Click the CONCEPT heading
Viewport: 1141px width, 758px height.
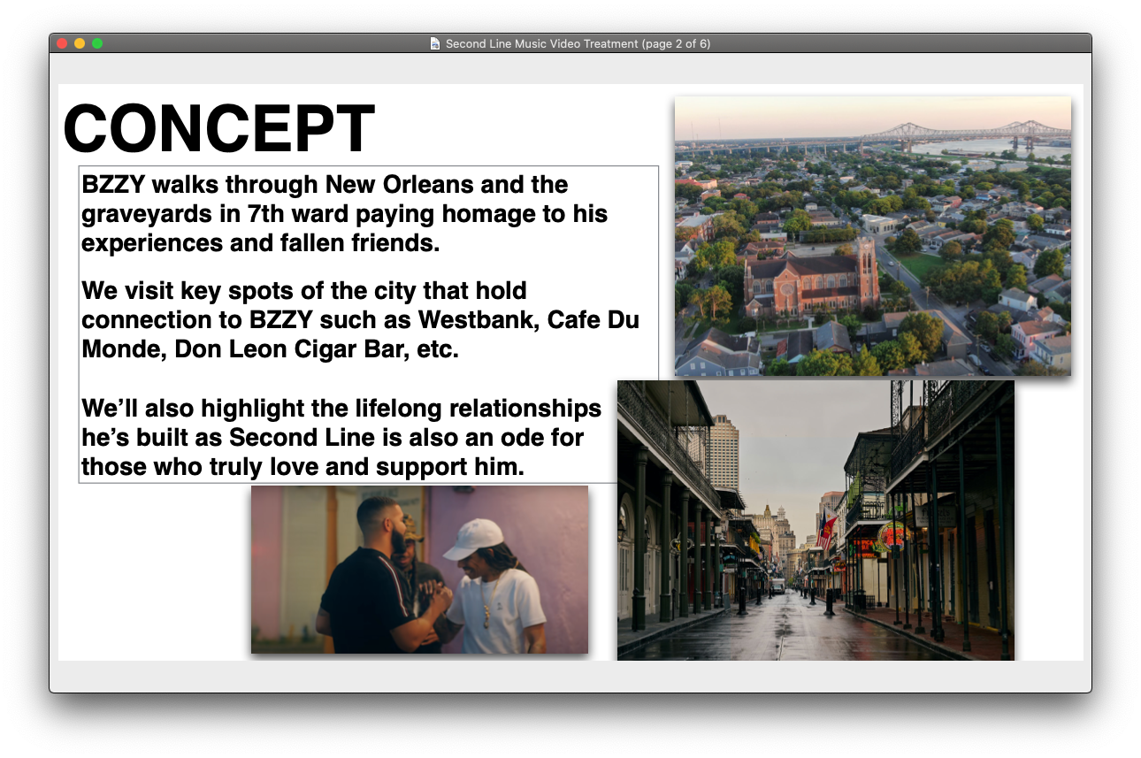coord(219,129)
